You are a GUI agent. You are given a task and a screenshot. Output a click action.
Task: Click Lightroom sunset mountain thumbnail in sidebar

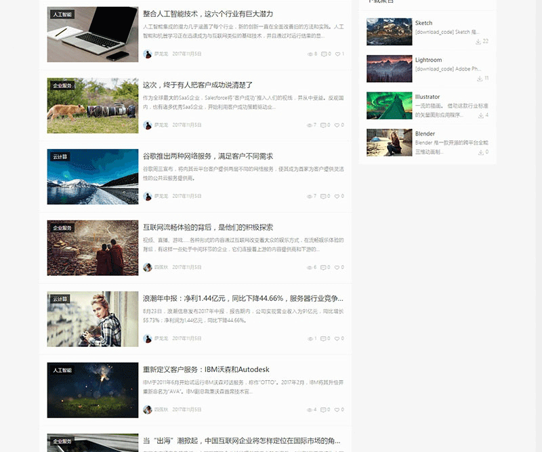[389, 69]
